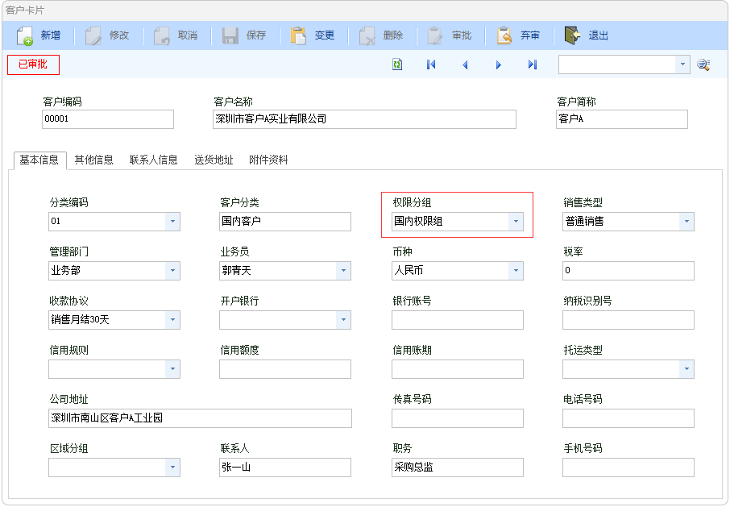Click the 税率 input field
730x507 pixels.
pos(628,271)
